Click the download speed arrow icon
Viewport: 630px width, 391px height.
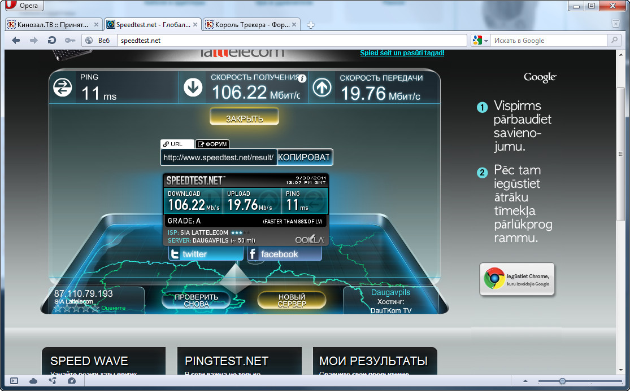pos(193,87)
